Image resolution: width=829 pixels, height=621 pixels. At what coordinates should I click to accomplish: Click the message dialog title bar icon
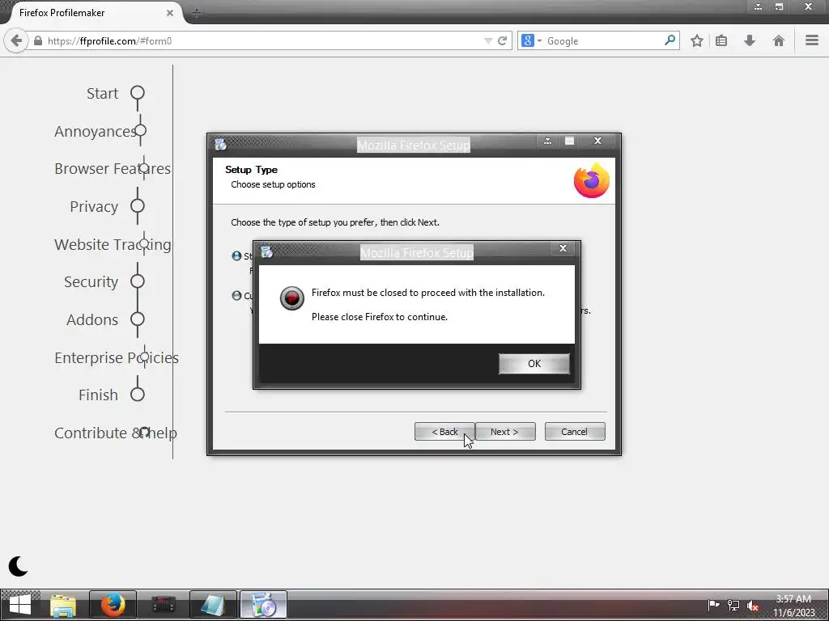(x=267, y=252)
